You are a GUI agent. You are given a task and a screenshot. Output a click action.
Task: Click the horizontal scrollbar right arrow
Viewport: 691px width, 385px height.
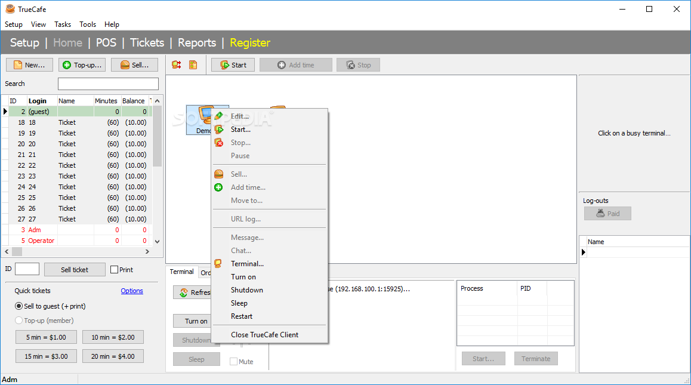(147, 251)
